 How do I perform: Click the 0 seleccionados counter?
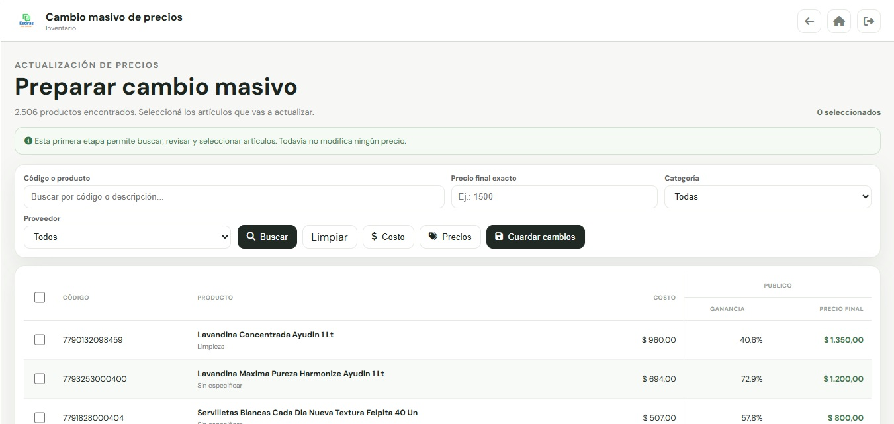(x=849, y=112)
